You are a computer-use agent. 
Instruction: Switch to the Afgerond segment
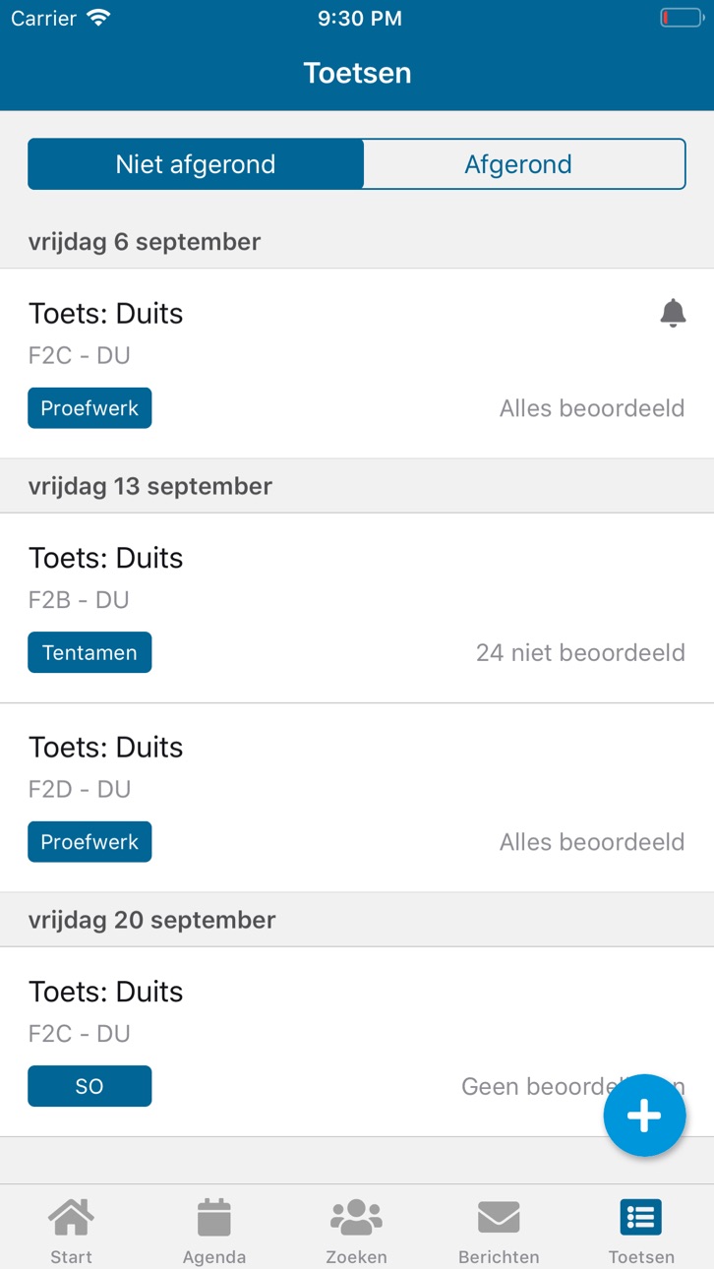524,164
